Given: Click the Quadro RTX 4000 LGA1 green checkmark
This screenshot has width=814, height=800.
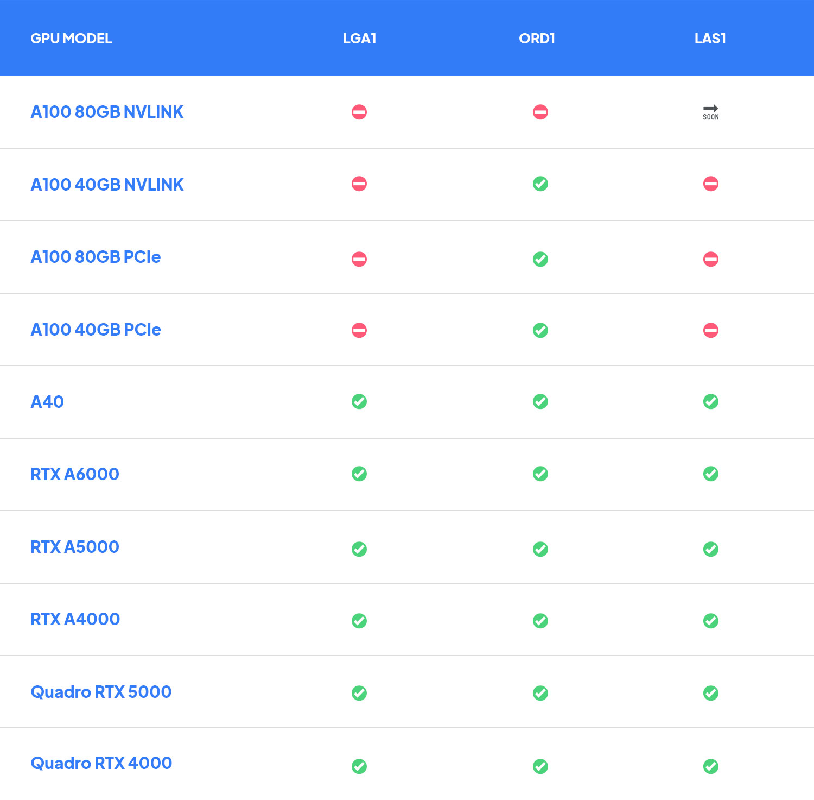Looking at the screenshot, I should [x=359, y=766].
